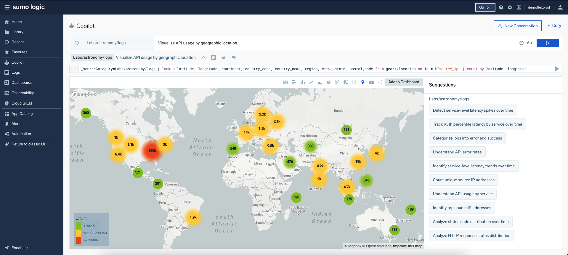Click the map pin visualization icon
The width and height of the screenshot is (568, 255).
(x=363, y=82)
